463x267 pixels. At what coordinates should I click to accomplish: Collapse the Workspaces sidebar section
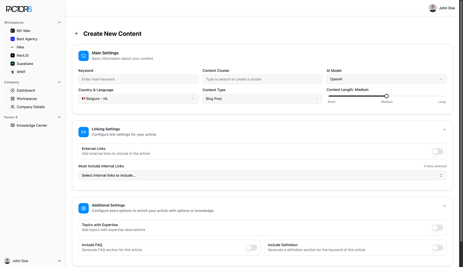point(59,22)
